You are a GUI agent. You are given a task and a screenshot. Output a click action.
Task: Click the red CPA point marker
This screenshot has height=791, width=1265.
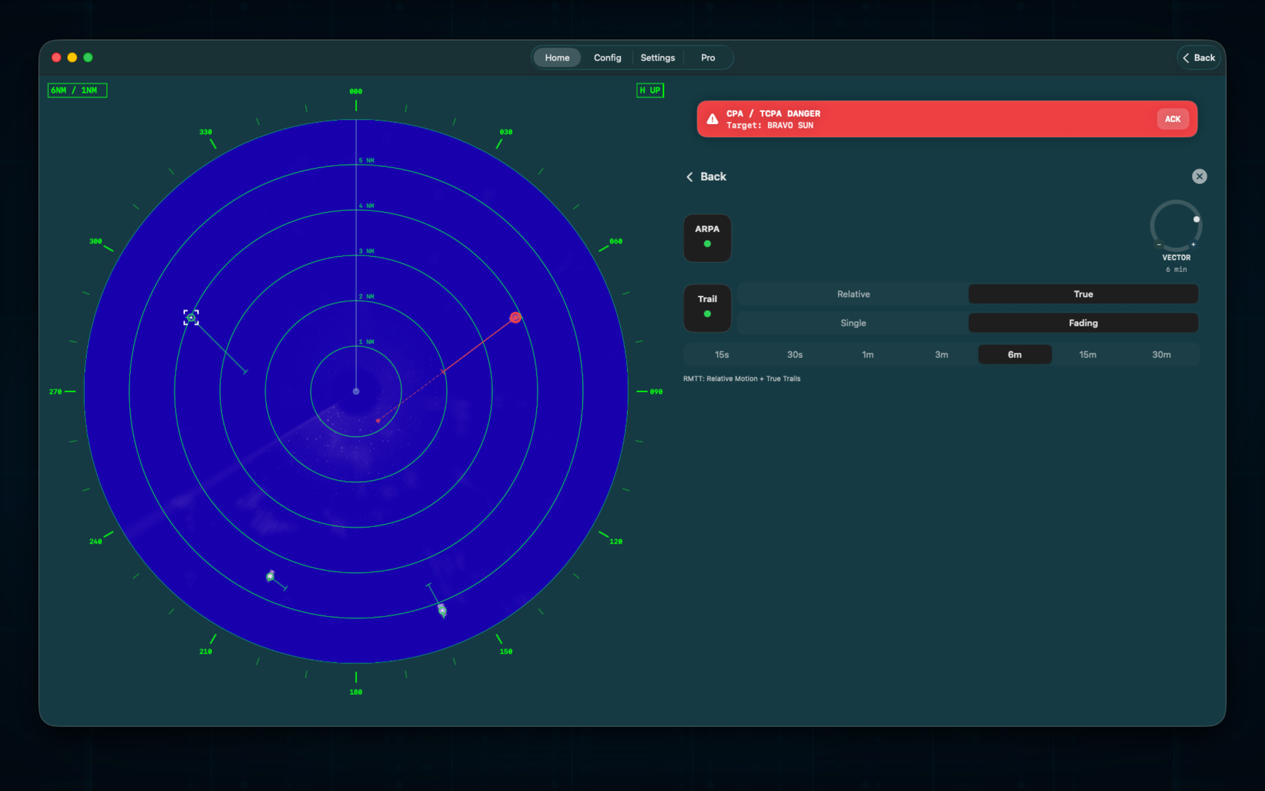(x=378, y=421)
